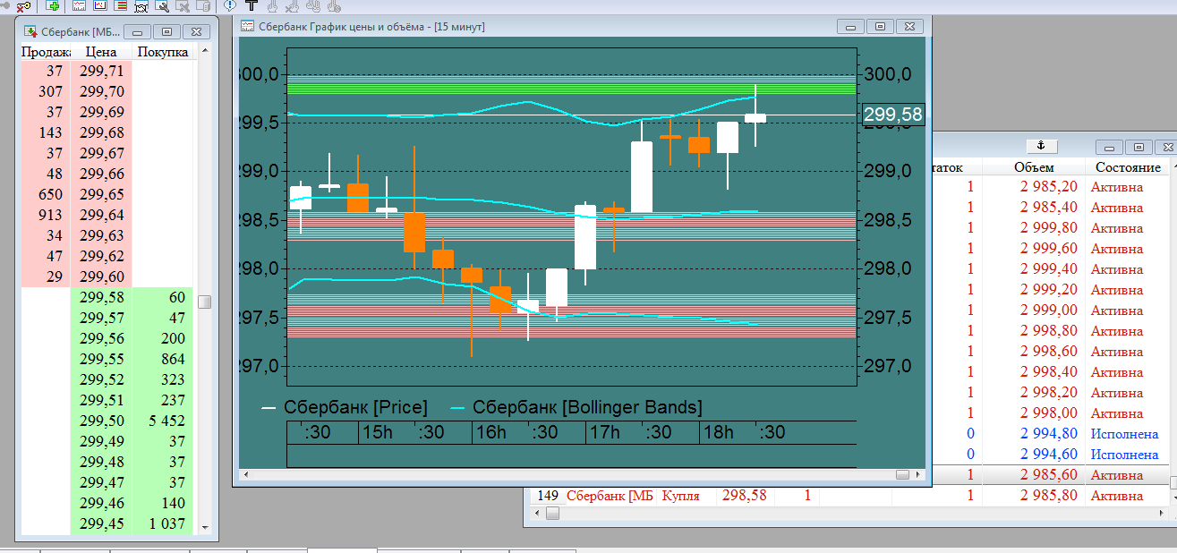Click the exclamation message balloon icon

point(230,5)
